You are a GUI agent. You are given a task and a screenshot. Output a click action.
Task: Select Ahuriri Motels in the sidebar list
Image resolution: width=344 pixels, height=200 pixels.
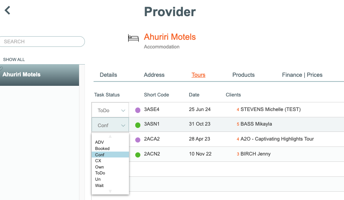(x=39, y=75)
